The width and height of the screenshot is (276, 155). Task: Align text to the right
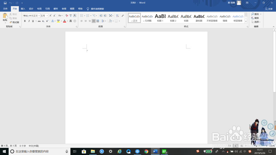point(90,21)
